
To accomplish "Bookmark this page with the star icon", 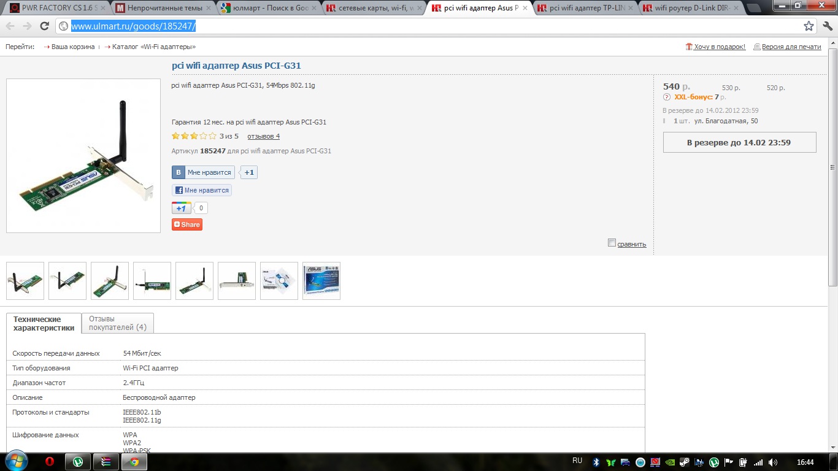I will [809, 26].
